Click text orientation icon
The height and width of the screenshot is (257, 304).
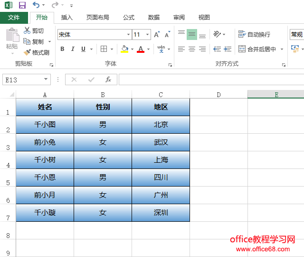217,34
